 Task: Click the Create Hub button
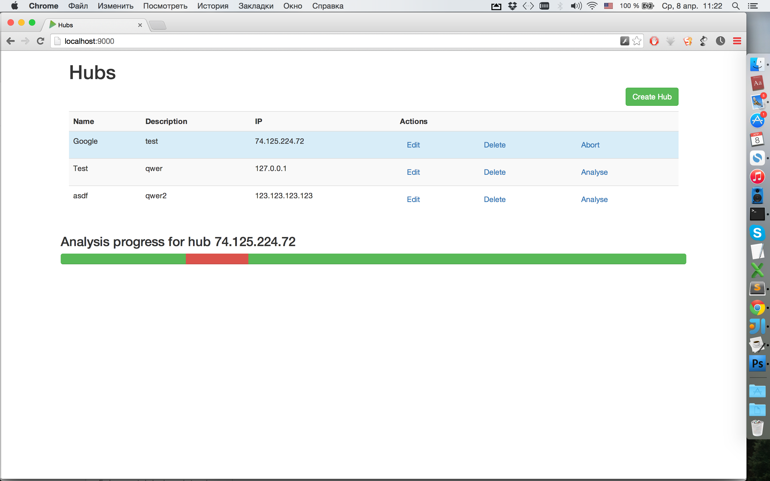pos(652,97)
